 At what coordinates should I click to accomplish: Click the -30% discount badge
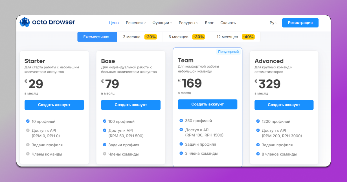click(x=198, y=37)
